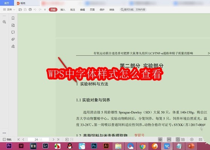The image size is (210, 150).
Task: Open QQ penguin icon in taskbar
Action: (x=70, y=146)
